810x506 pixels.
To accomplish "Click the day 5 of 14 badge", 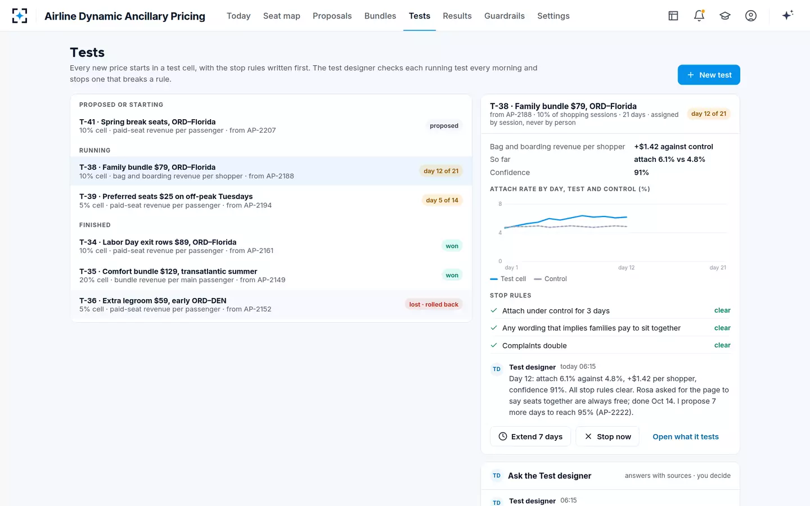I will pos(442,200).
